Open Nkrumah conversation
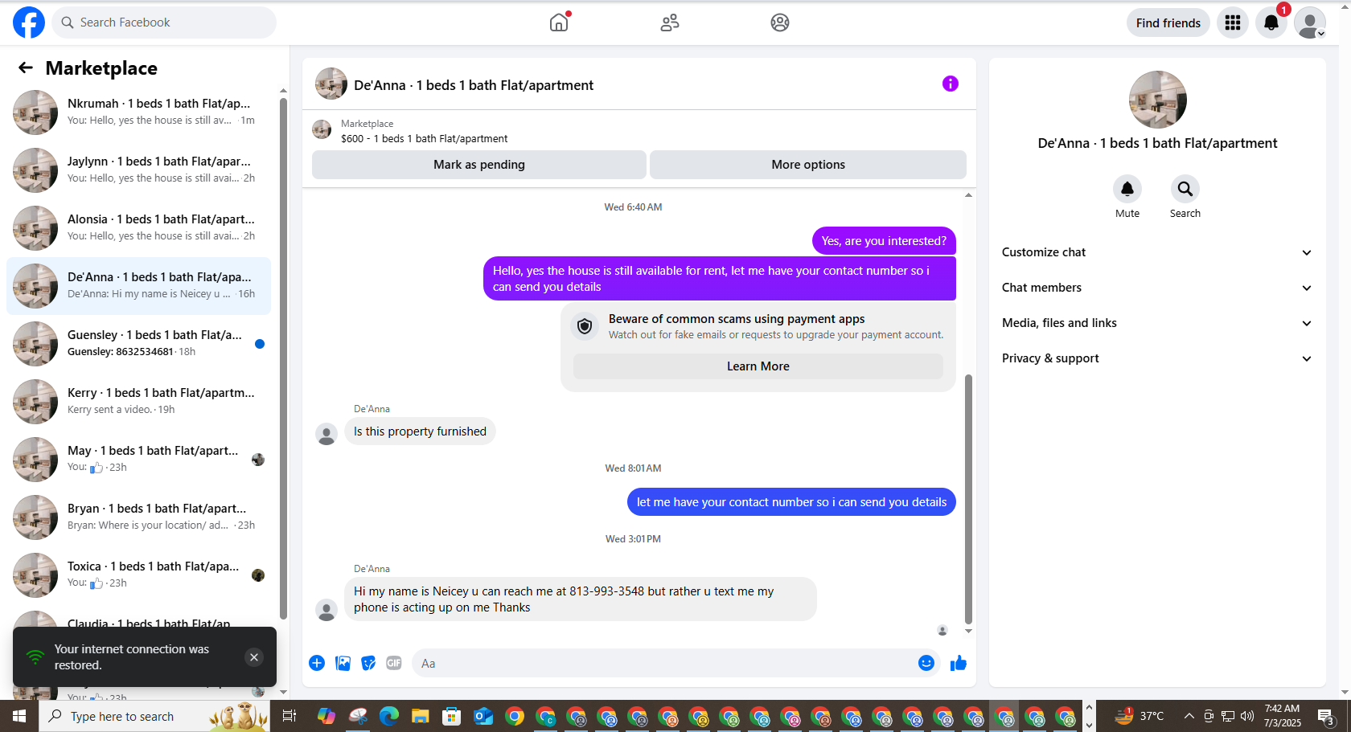The width and height of the screenshot is (1351, 732). coord(139,112)
